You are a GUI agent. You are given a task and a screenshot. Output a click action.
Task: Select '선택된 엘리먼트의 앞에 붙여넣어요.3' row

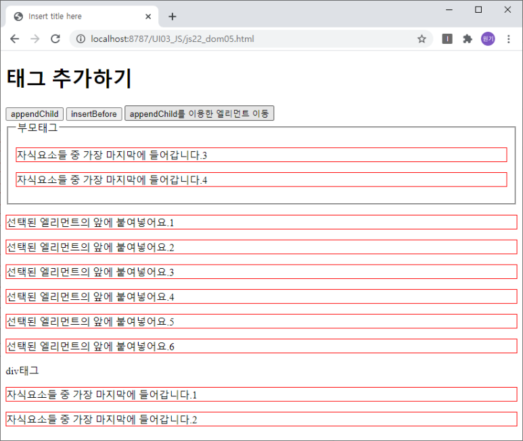[x=261, y=271]
